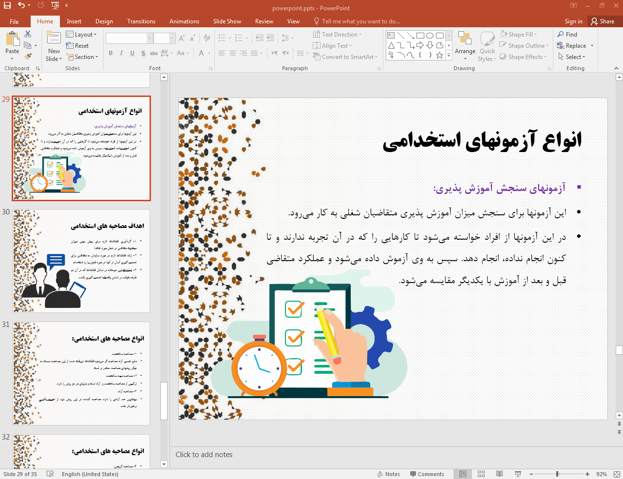Screen dimensions: 623x479
Task: Toggle text Shadow formatting
Action: pyautogui.click(x=143, y=53)
